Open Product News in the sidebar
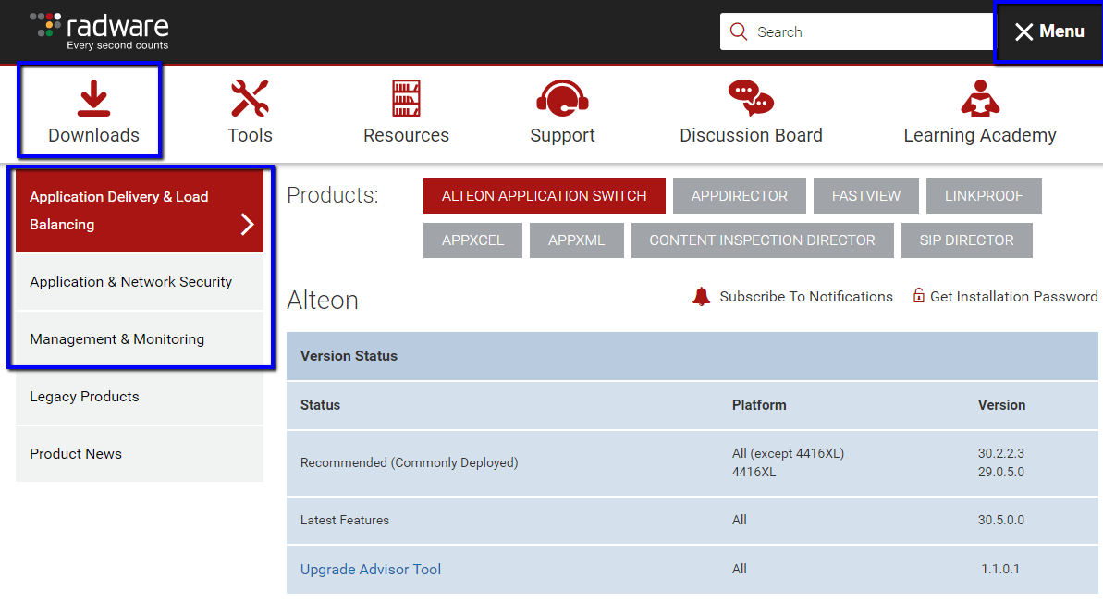This screenshot has width=1103, height=603. point(76,454)
